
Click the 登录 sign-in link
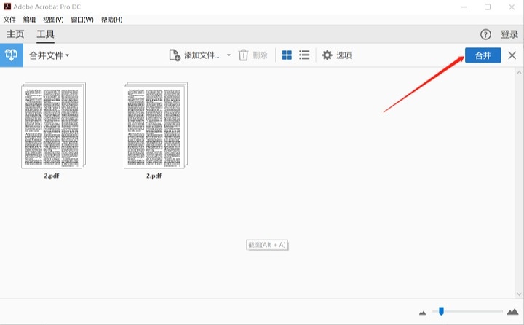click(509, 34)
